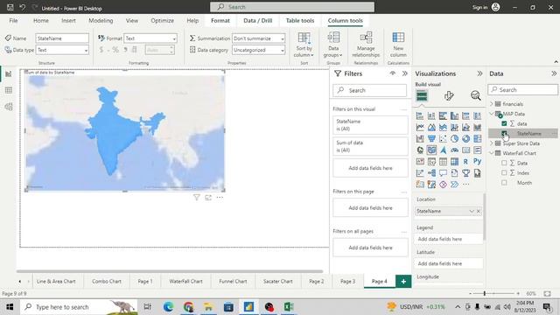The height and width of the screenshot is (315, 560).
Task: Click Sort by column button
Action: pos(304,45)
